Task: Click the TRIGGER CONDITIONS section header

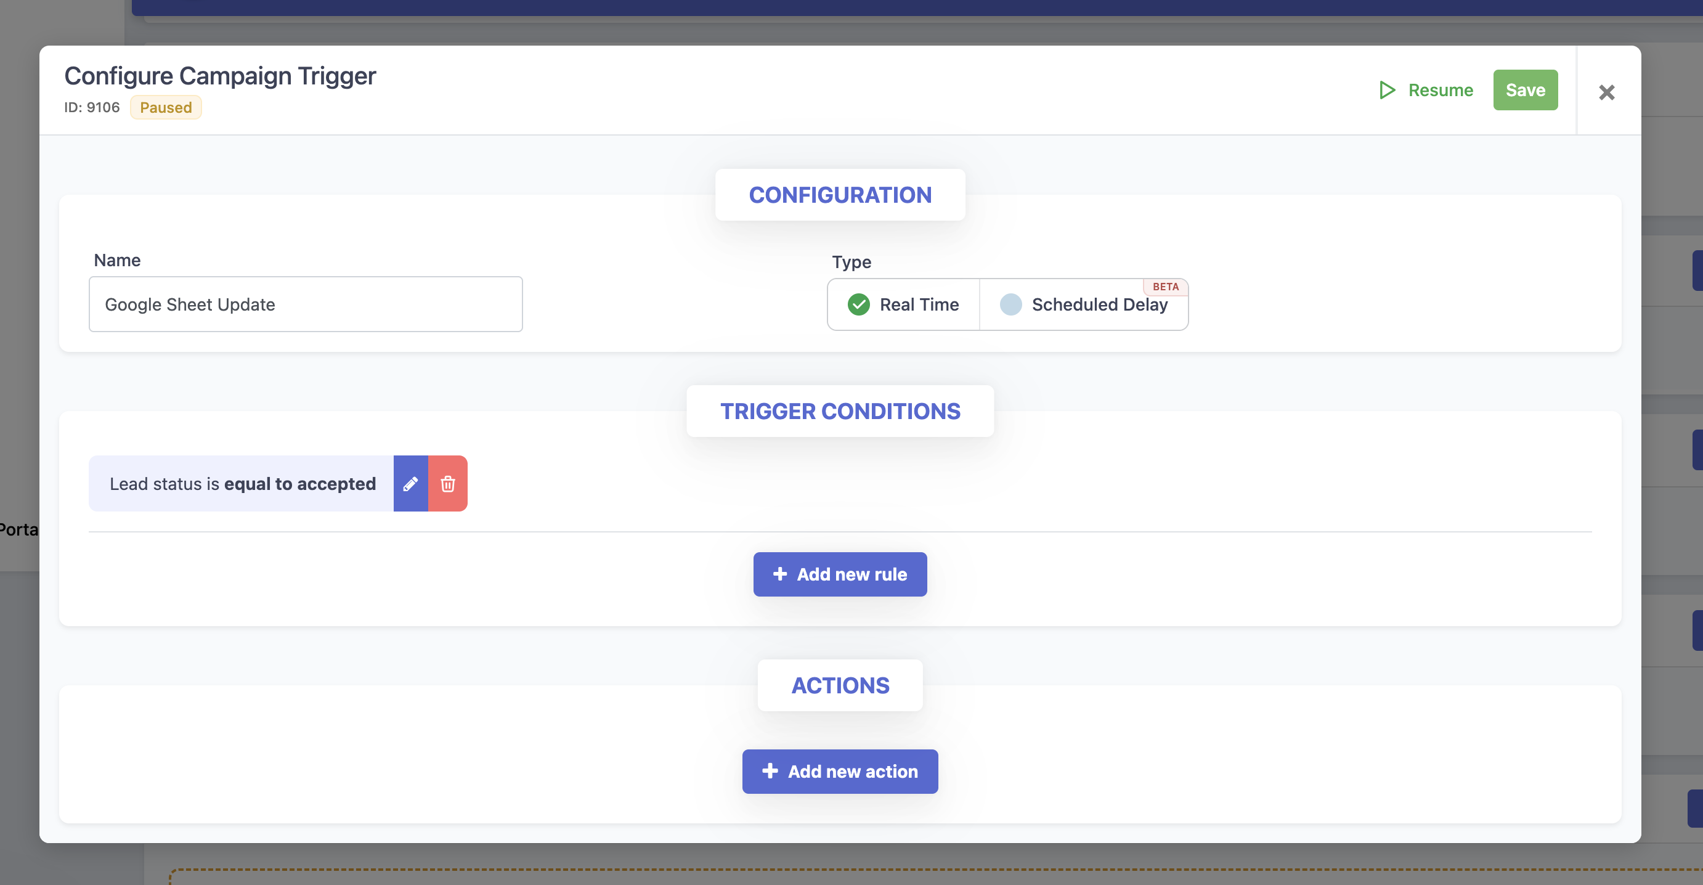Action: tap(840, 410)
